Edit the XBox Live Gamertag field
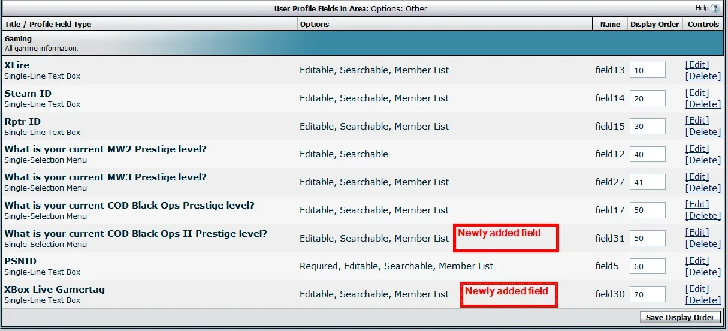 pyautogui.click(x=697, y=289)
